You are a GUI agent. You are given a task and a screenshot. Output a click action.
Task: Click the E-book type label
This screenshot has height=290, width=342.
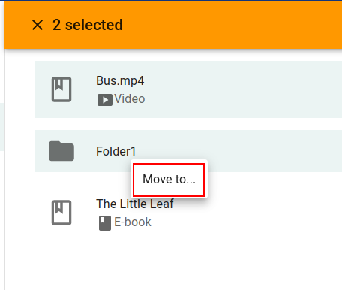click(x=133, y=222)
